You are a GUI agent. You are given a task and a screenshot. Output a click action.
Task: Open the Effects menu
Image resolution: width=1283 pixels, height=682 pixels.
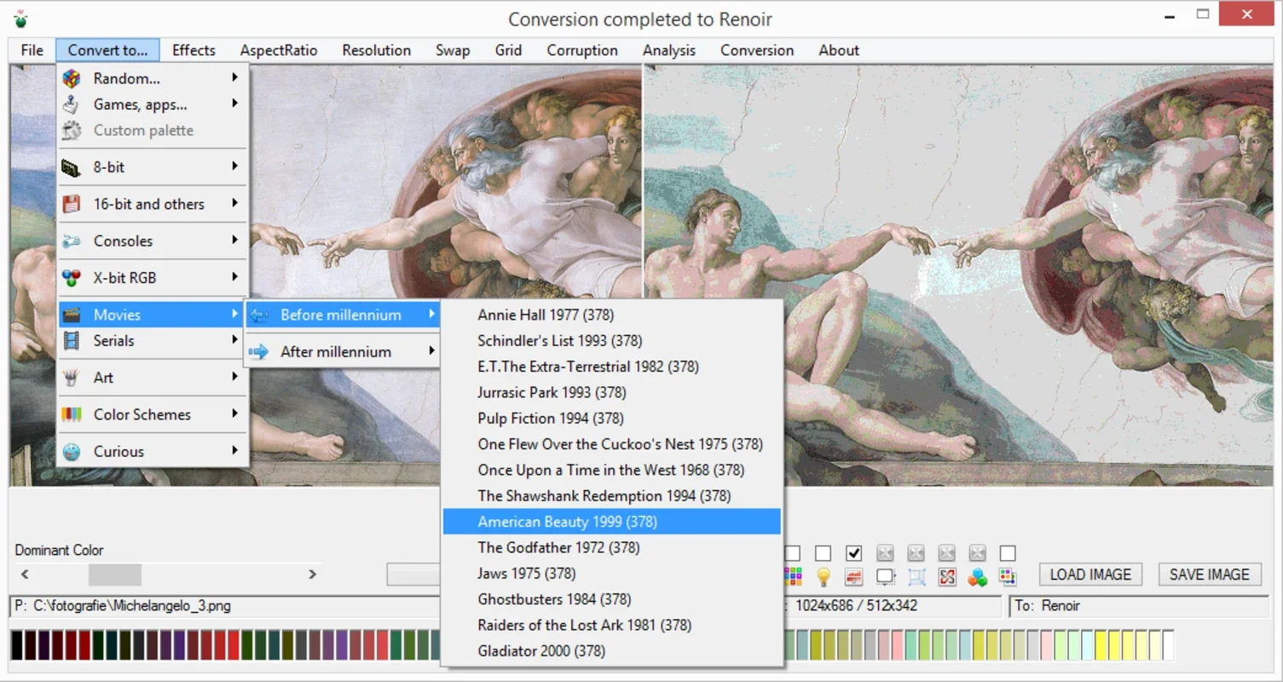coord(194,50)
